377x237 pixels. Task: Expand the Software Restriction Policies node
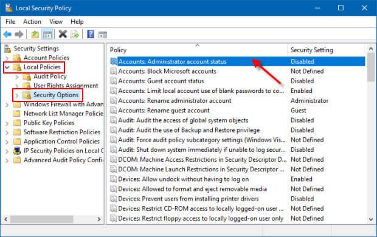[7, 132]
